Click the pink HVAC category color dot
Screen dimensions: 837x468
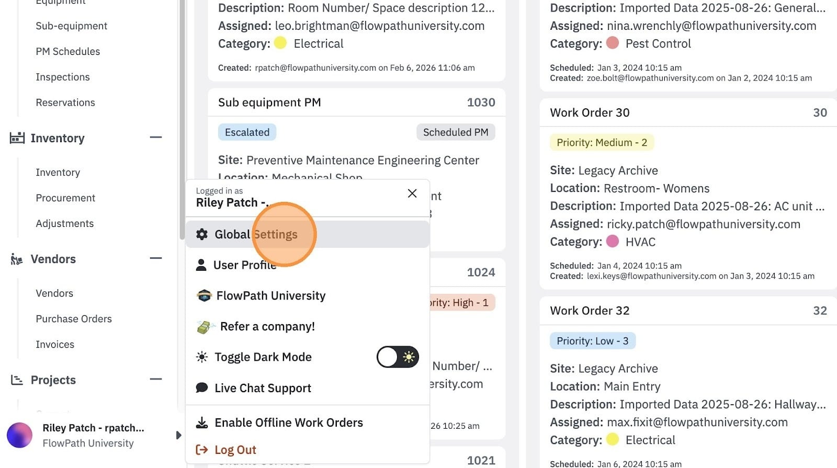pos(613,242)
